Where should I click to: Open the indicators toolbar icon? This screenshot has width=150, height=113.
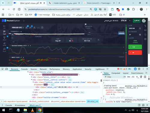[x=31, y=27]
